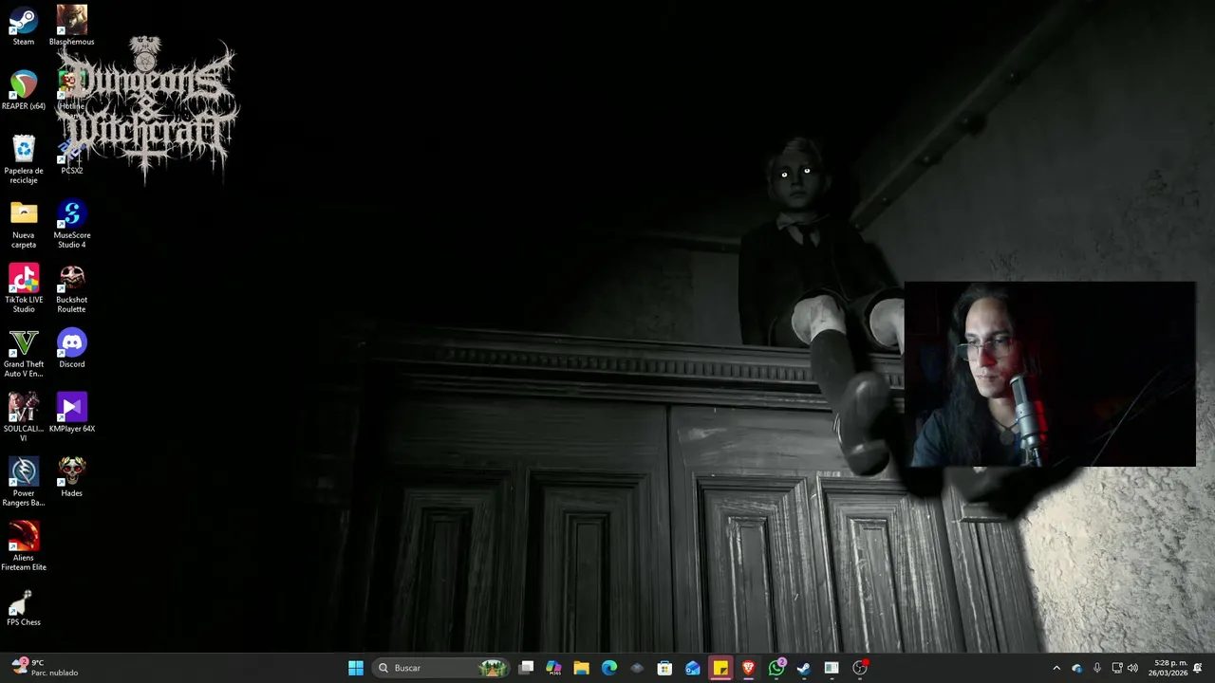This screenshot has width=1215, height=683.
Task: Select the Nueva carpeta folder
Action: [x=24, y=224]
